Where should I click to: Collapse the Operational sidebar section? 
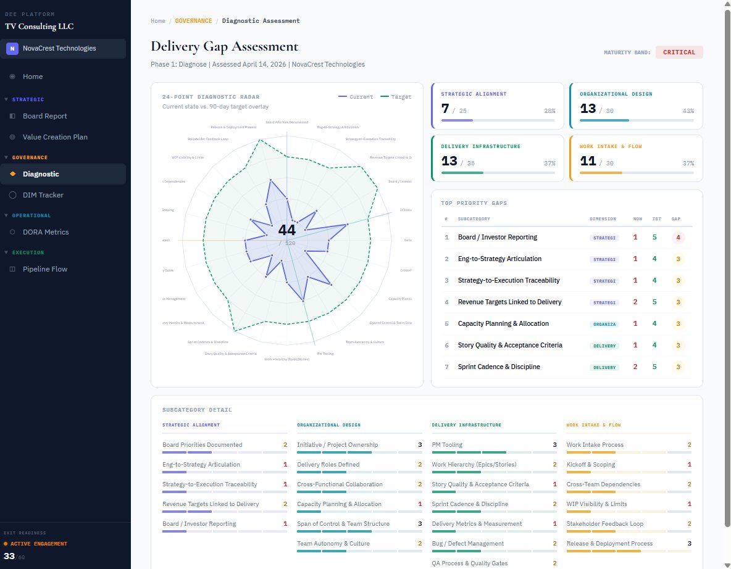click(6, 215)
